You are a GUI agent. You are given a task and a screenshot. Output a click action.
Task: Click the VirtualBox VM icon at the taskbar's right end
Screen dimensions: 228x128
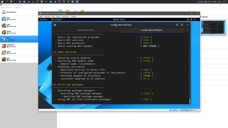77,2
